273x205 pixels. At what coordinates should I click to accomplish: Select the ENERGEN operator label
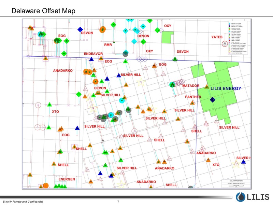point(67,179)
